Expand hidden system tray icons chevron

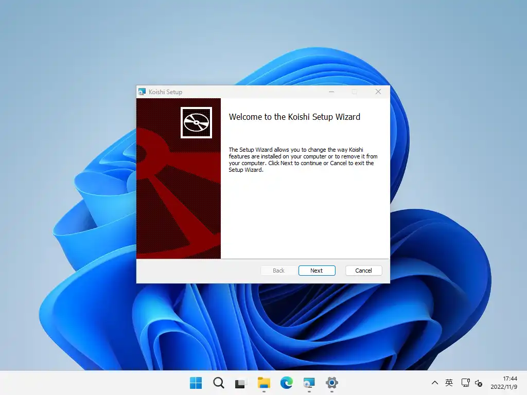(434, 383)
